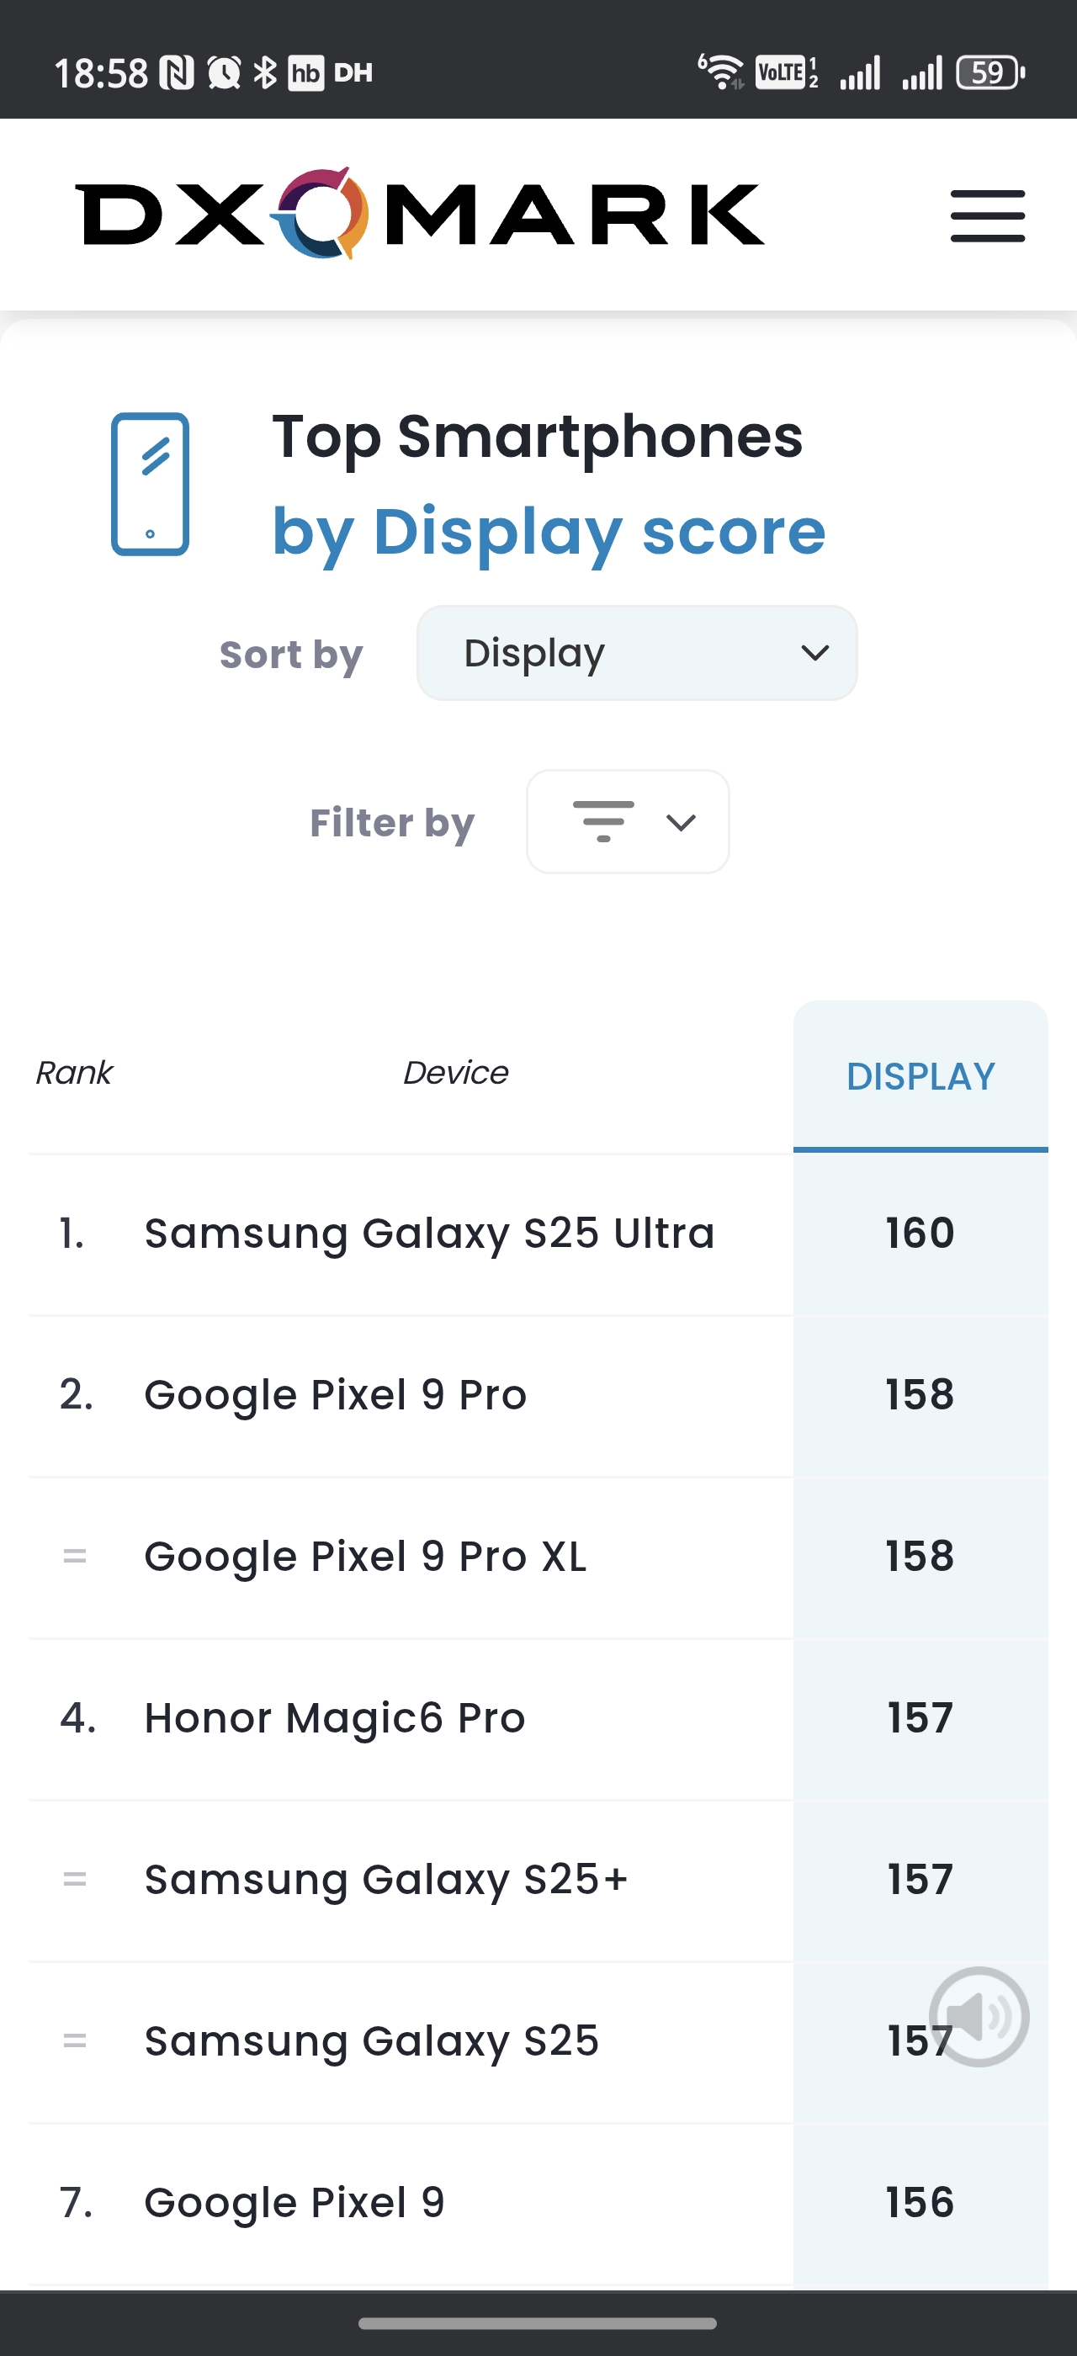Image resolution: width=1077 pixels, height=2356 pixels.
Task: Open Samsung Galaxy S25 Ultra entry
Action: (429, 1233)
